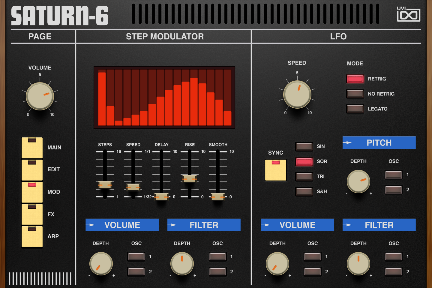Select TRI LFO waveform
Viewport: 432px width, 288px height.
[x=304, y=176]
